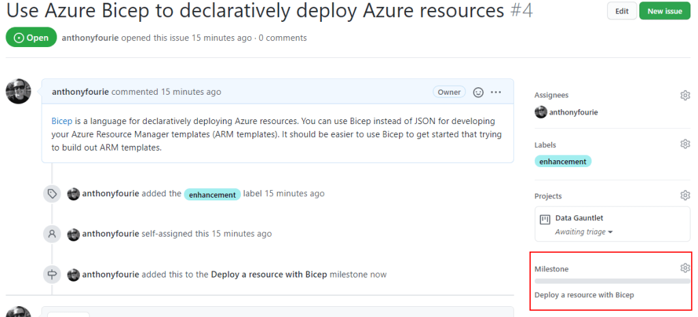Click the milestone progress bar
The width and height of the screenshot is (698, 317).
tap(612, 280)
